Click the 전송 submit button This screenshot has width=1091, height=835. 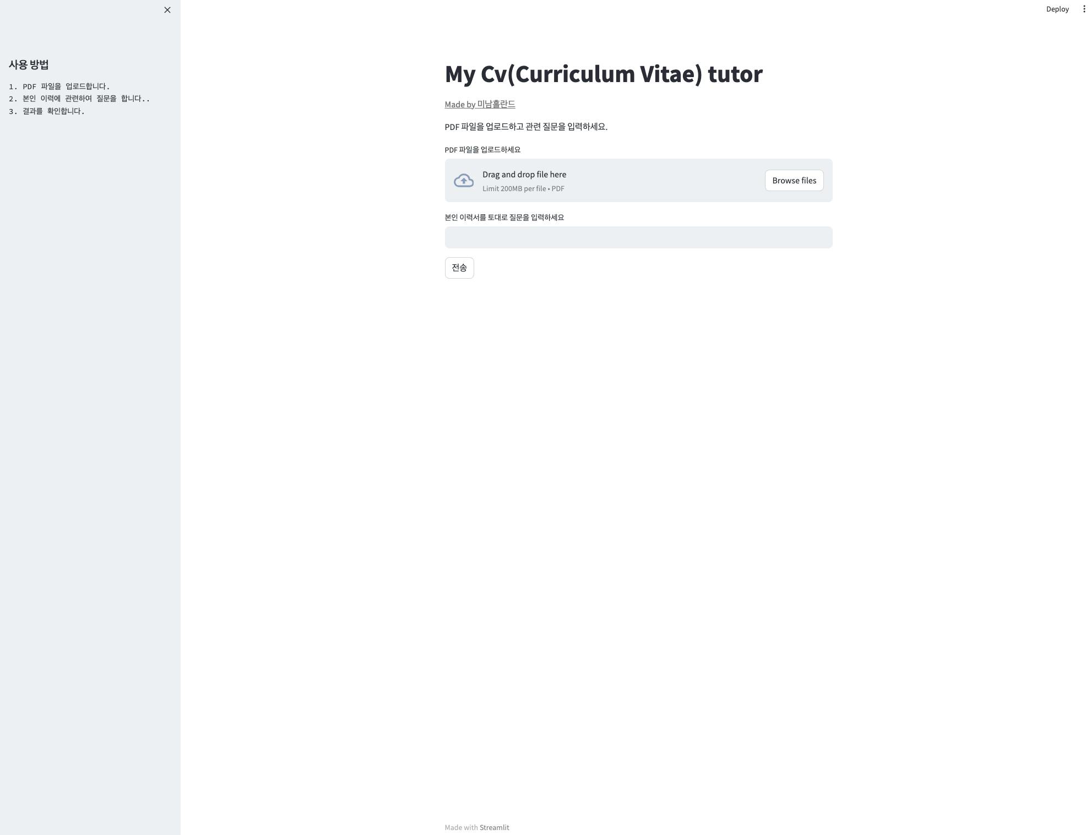459,268
